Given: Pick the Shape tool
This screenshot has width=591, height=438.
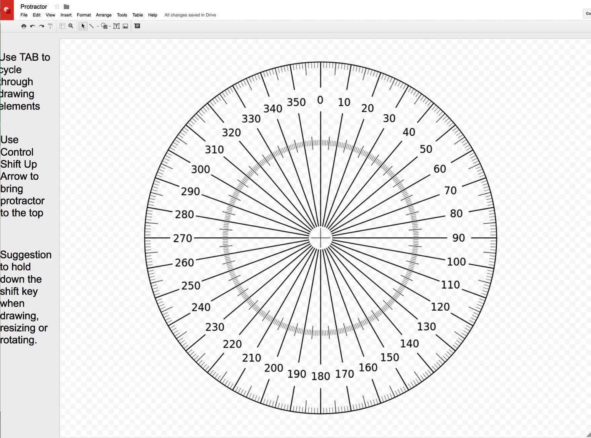Looking at the screenshot, I should pyautogui.click(x=104, y=26).
